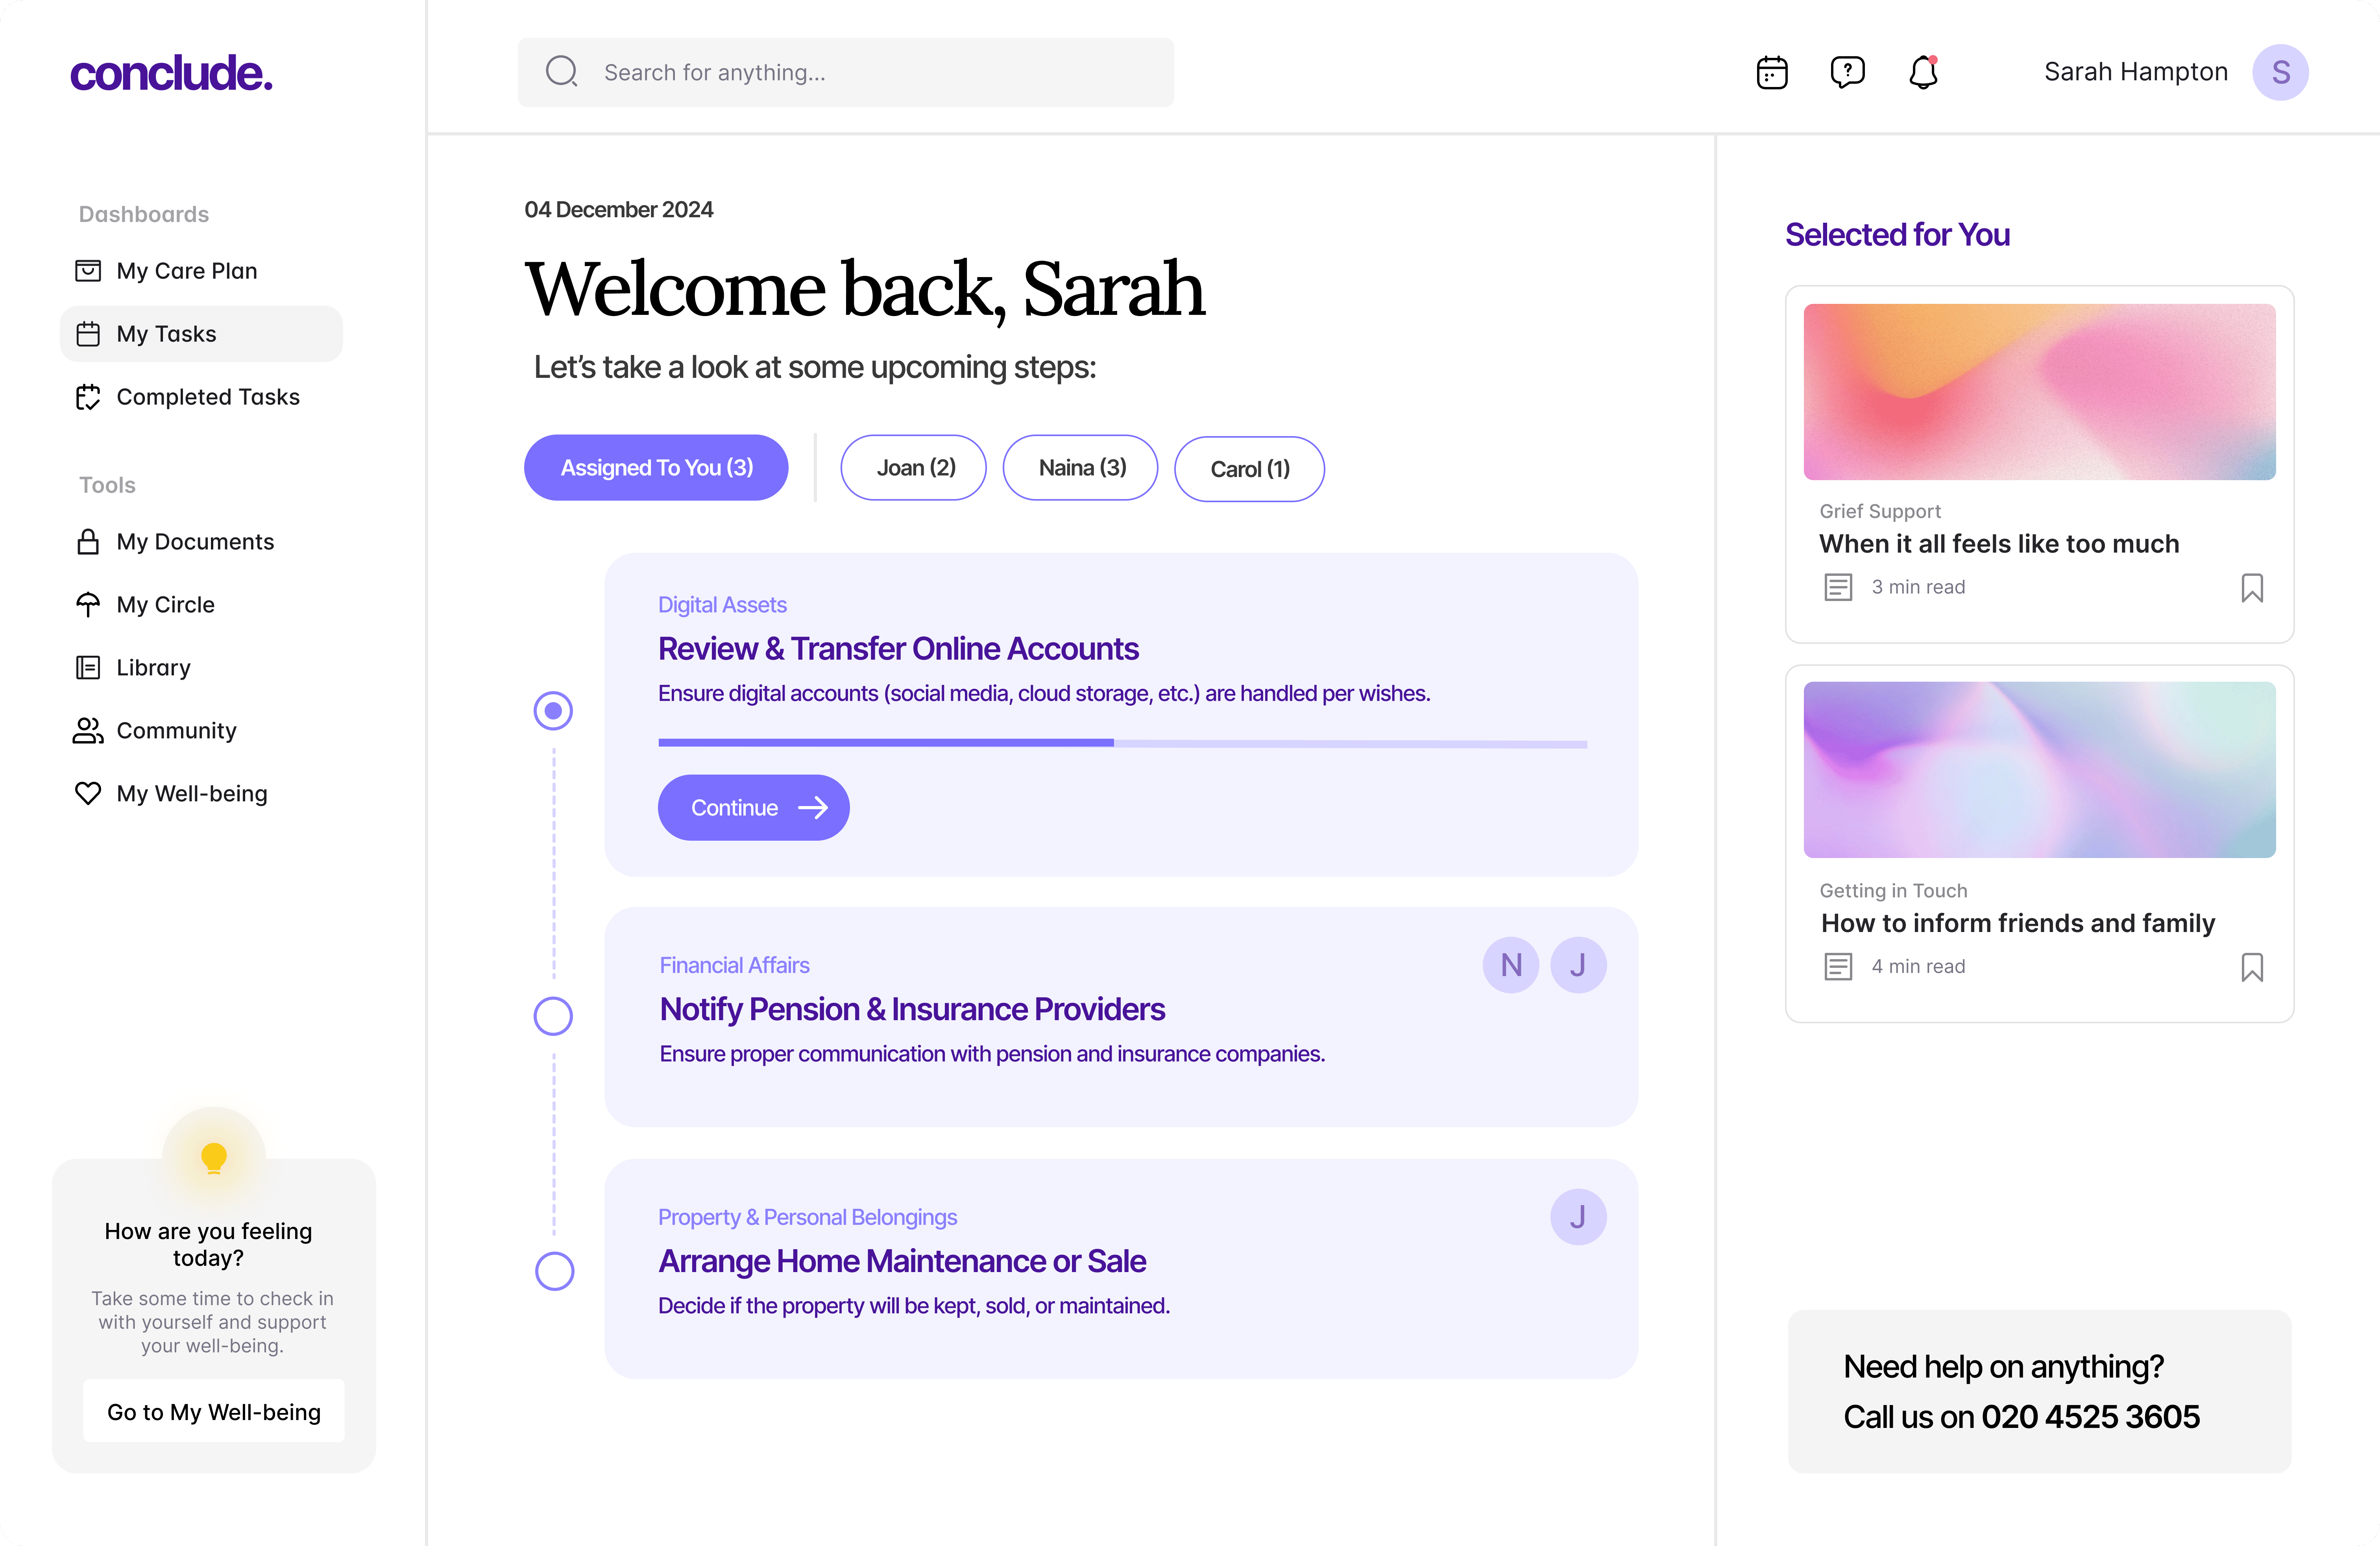Viewport: 2380px width, 1546px height.
Task: Click the My Documents lock icon
Action: [88, 542]
